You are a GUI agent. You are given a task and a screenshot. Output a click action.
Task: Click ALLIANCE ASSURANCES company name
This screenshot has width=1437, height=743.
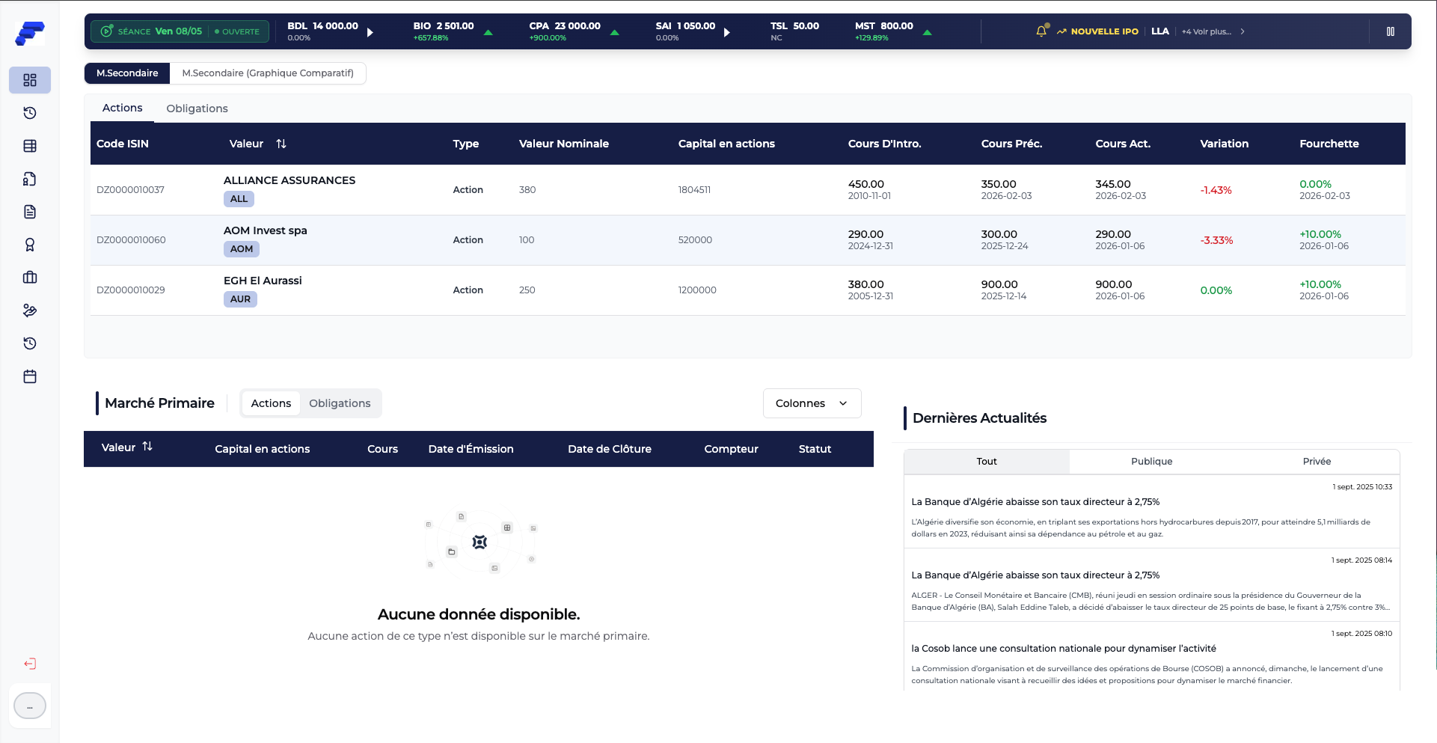289,180
